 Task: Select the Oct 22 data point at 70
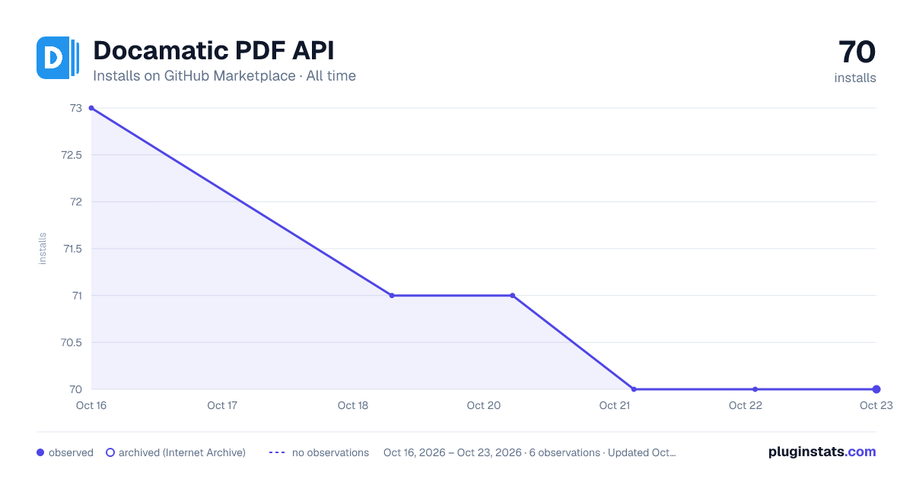point(755,389)
